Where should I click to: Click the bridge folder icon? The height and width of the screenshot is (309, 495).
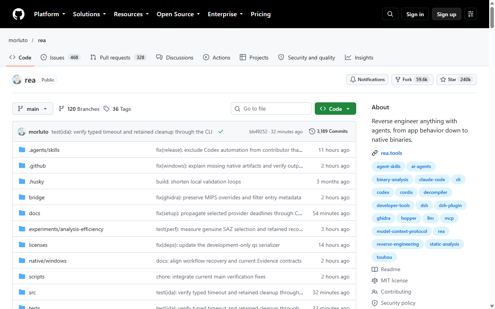(x=22, y=197)
